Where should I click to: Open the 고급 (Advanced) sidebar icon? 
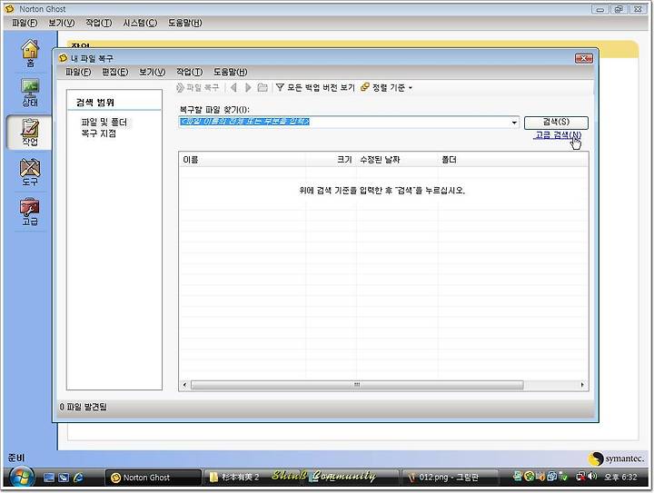(30, 212)
